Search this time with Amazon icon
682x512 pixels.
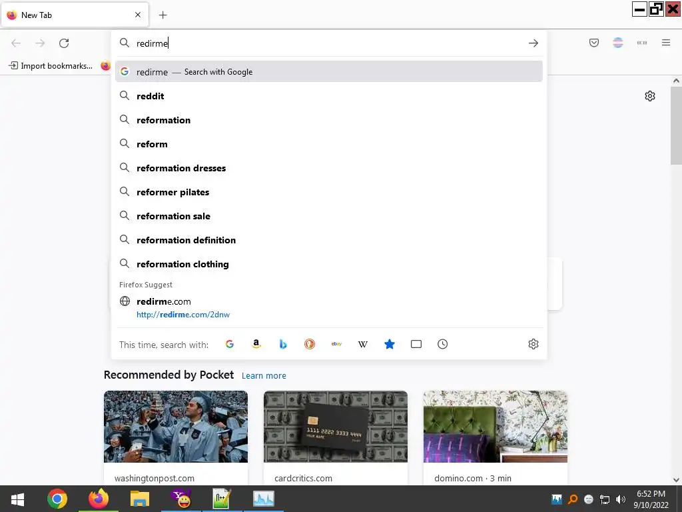coord(256,344)
